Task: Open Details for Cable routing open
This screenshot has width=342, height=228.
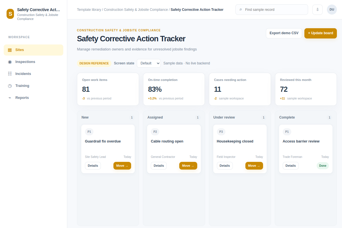Action: [x=159, y=166]
